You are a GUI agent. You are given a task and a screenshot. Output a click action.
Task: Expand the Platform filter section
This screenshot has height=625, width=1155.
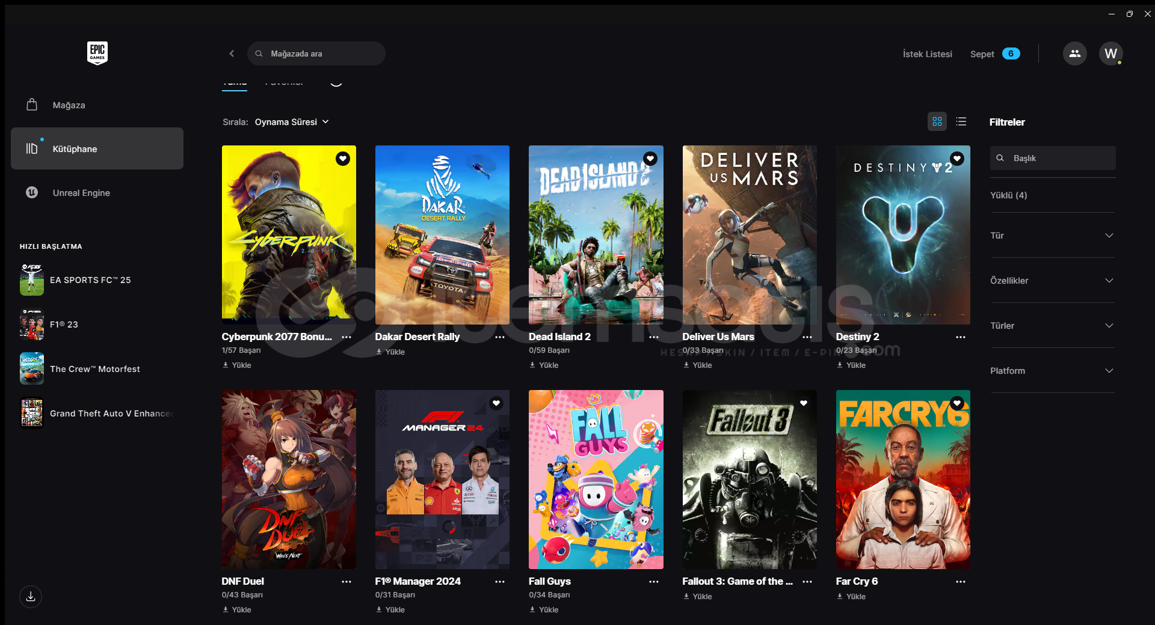(x=1052, y=371)
